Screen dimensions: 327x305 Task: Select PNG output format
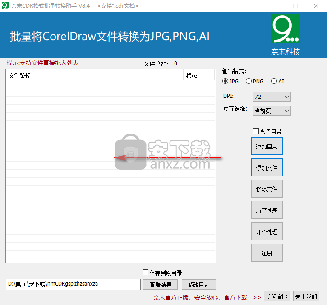point(249,82)
